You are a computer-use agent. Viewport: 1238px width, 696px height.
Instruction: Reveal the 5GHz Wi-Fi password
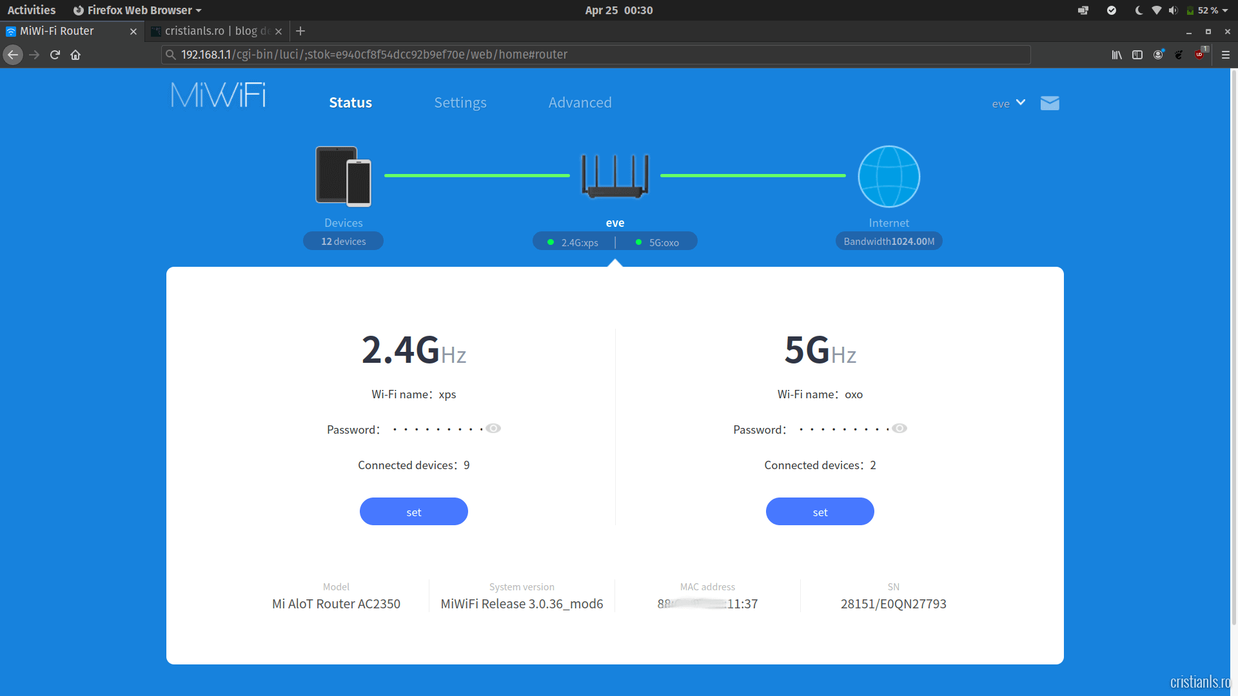tap(899, 429)
